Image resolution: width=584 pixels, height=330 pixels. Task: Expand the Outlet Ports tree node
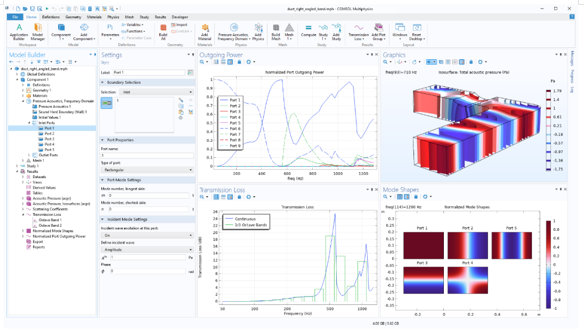[29, 155]
